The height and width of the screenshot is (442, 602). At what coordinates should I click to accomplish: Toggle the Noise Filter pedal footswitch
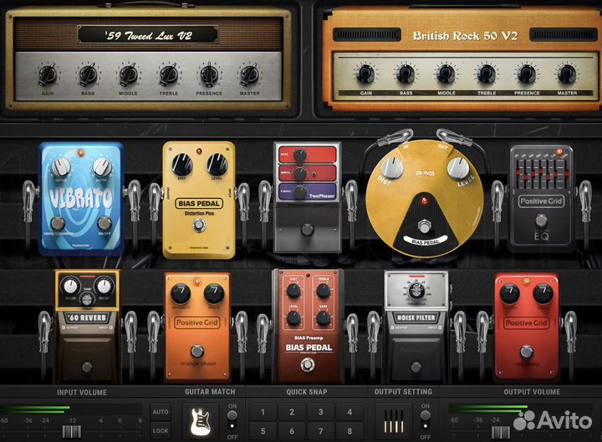coord(416,367)
